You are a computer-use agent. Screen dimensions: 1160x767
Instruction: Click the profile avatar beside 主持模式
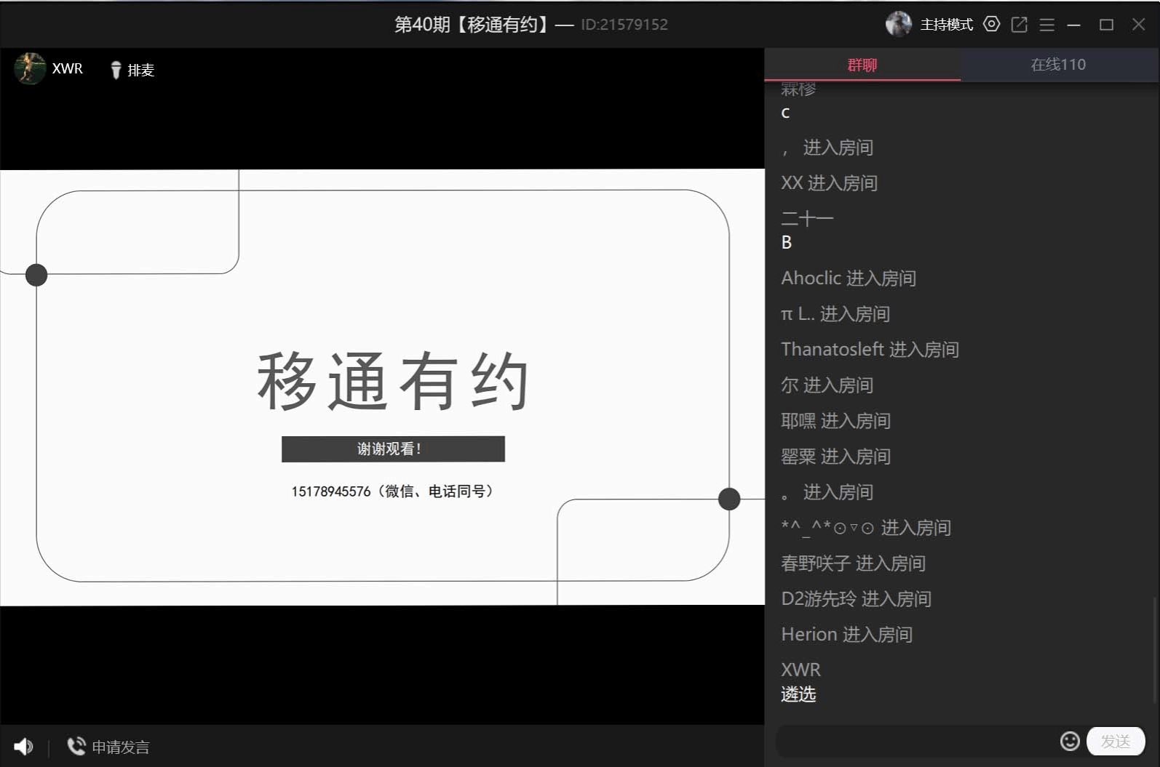click(898, 24)
